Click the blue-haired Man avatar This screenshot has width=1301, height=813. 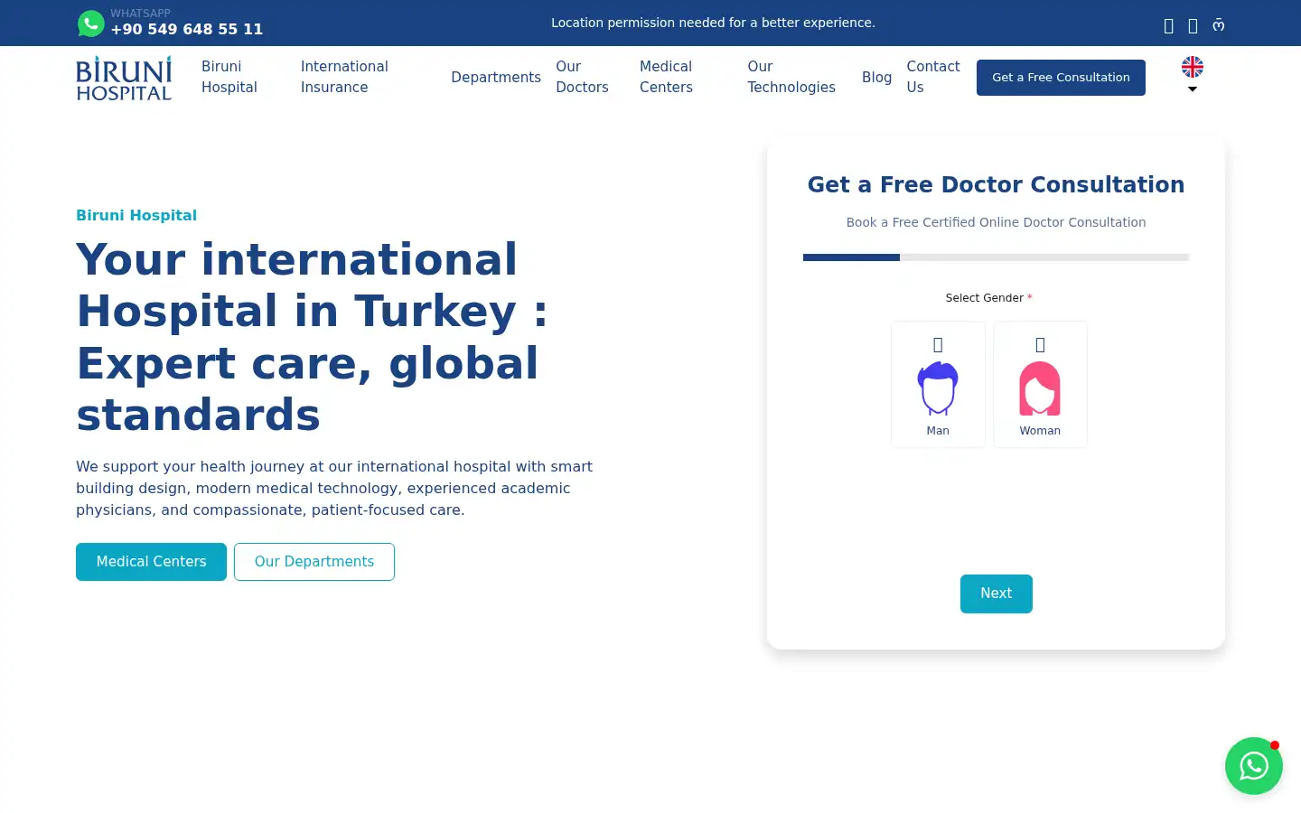938,388
